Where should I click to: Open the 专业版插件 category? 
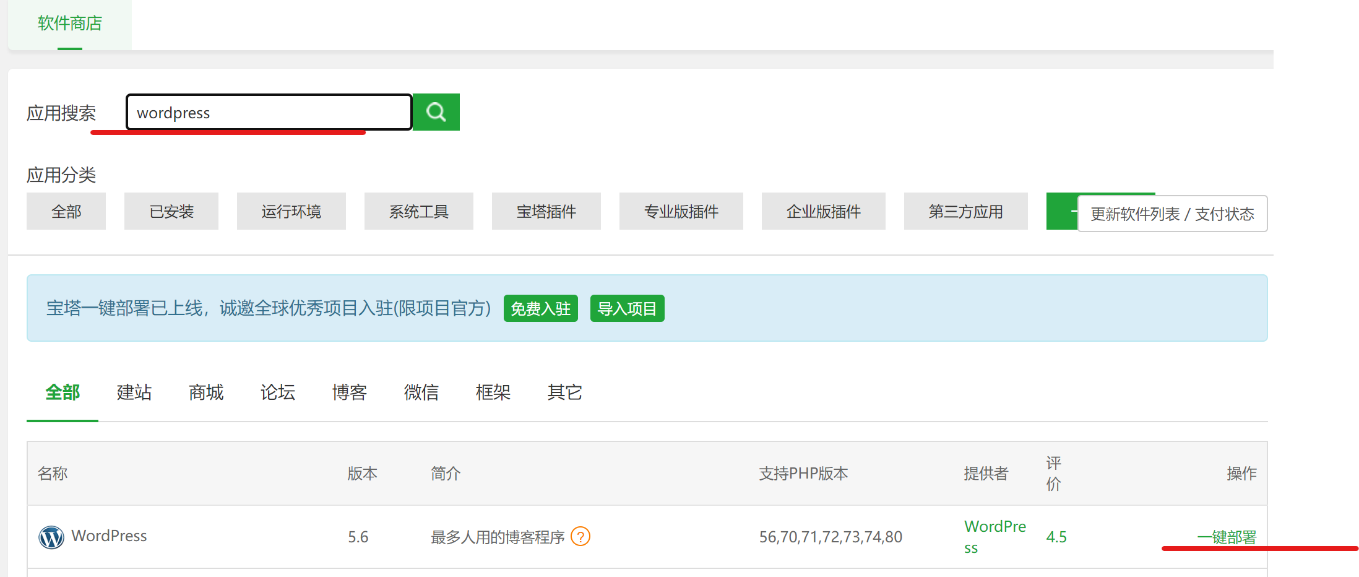(x=681, y=212)
